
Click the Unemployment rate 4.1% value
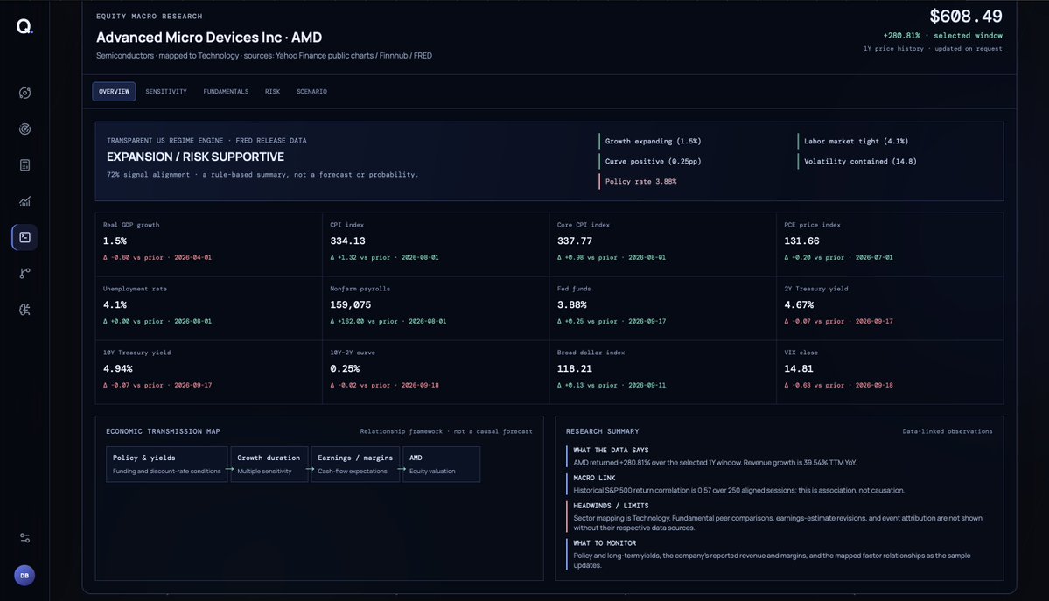pyautogui.click(x=115, y=304)
